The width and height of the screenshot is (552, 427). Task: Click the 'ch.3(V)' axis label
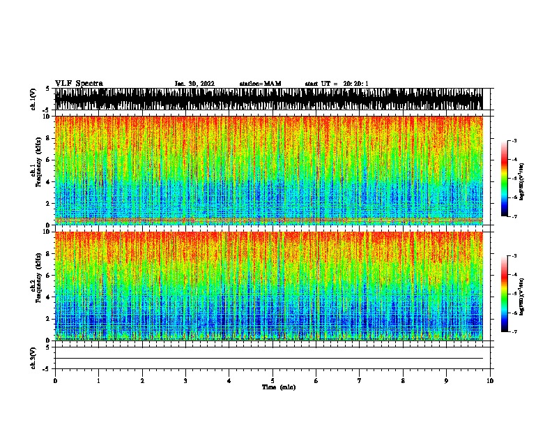pyautogui.click(x=33, y=358)
